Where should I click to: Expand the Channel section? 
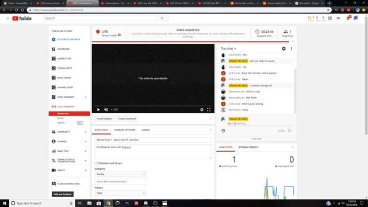pos(86,141)
